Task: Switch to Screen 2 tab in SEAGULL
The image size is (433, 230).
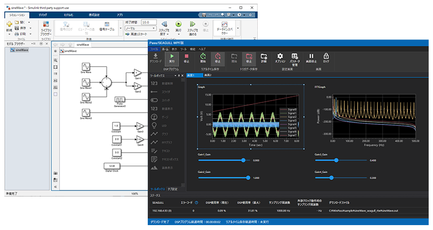Action: (x=208, y=75)
